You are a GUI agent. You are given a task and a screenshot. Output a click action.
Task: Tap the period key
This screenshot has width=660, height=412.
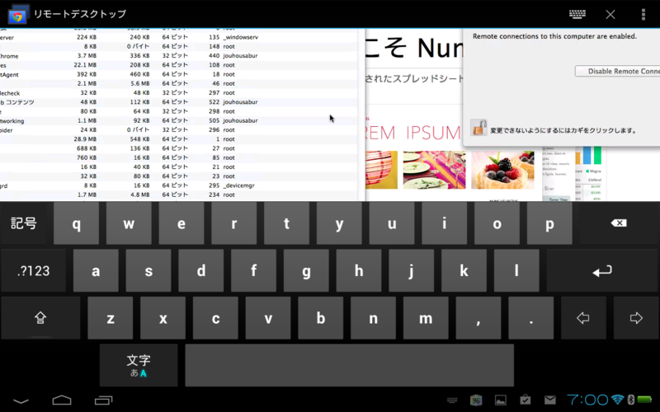coord(531,318)
